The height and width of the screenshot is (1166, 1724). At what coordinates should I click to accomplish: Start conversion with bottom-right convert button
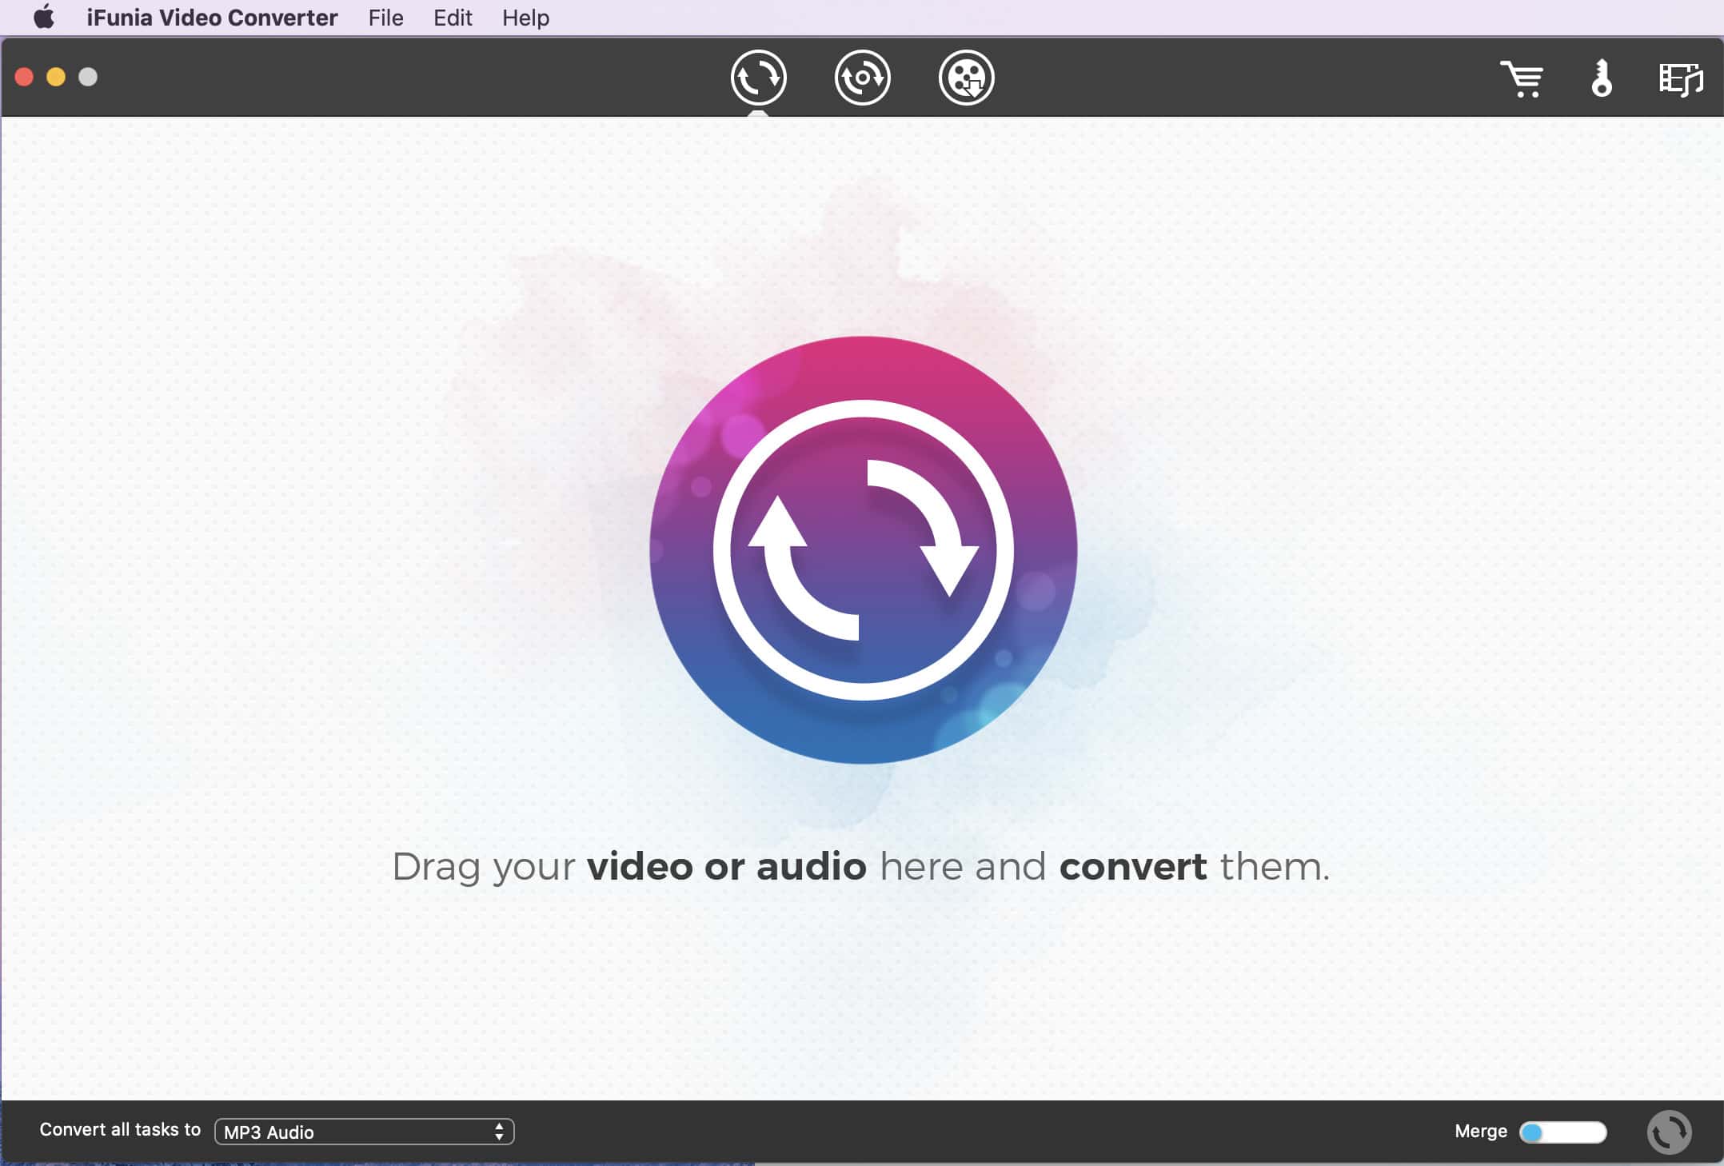[x=1669, y=1132]
